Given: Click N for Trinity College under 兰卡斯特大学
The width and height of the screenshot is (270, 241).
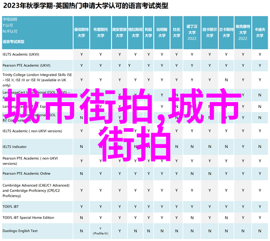Looking at the screenshot, I should (x=226, y=80).
